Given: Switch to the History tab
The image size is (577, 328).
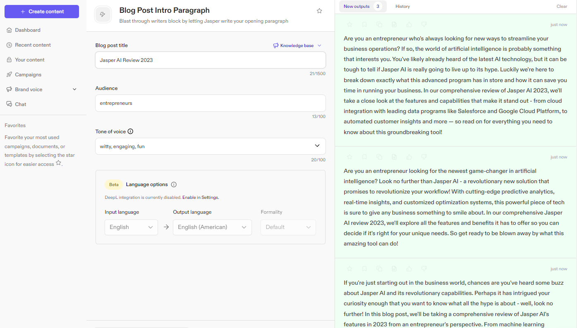Looking at the screenshot, I should click(402, 6).
